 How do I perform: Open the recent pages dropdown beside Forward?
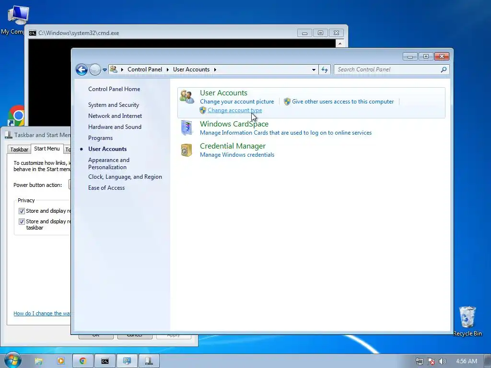[x=105, y=70]
